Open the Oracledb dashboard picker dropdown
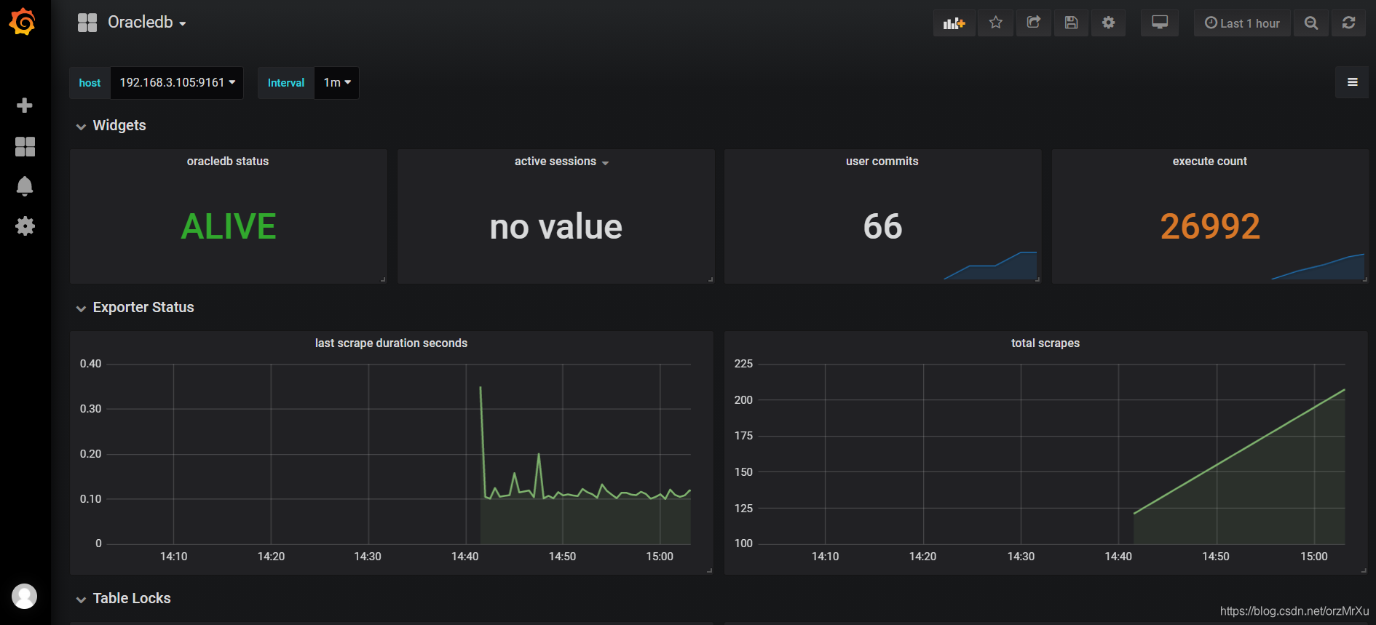The width and height of the screenshot is (1376, 625). point(147,23)
